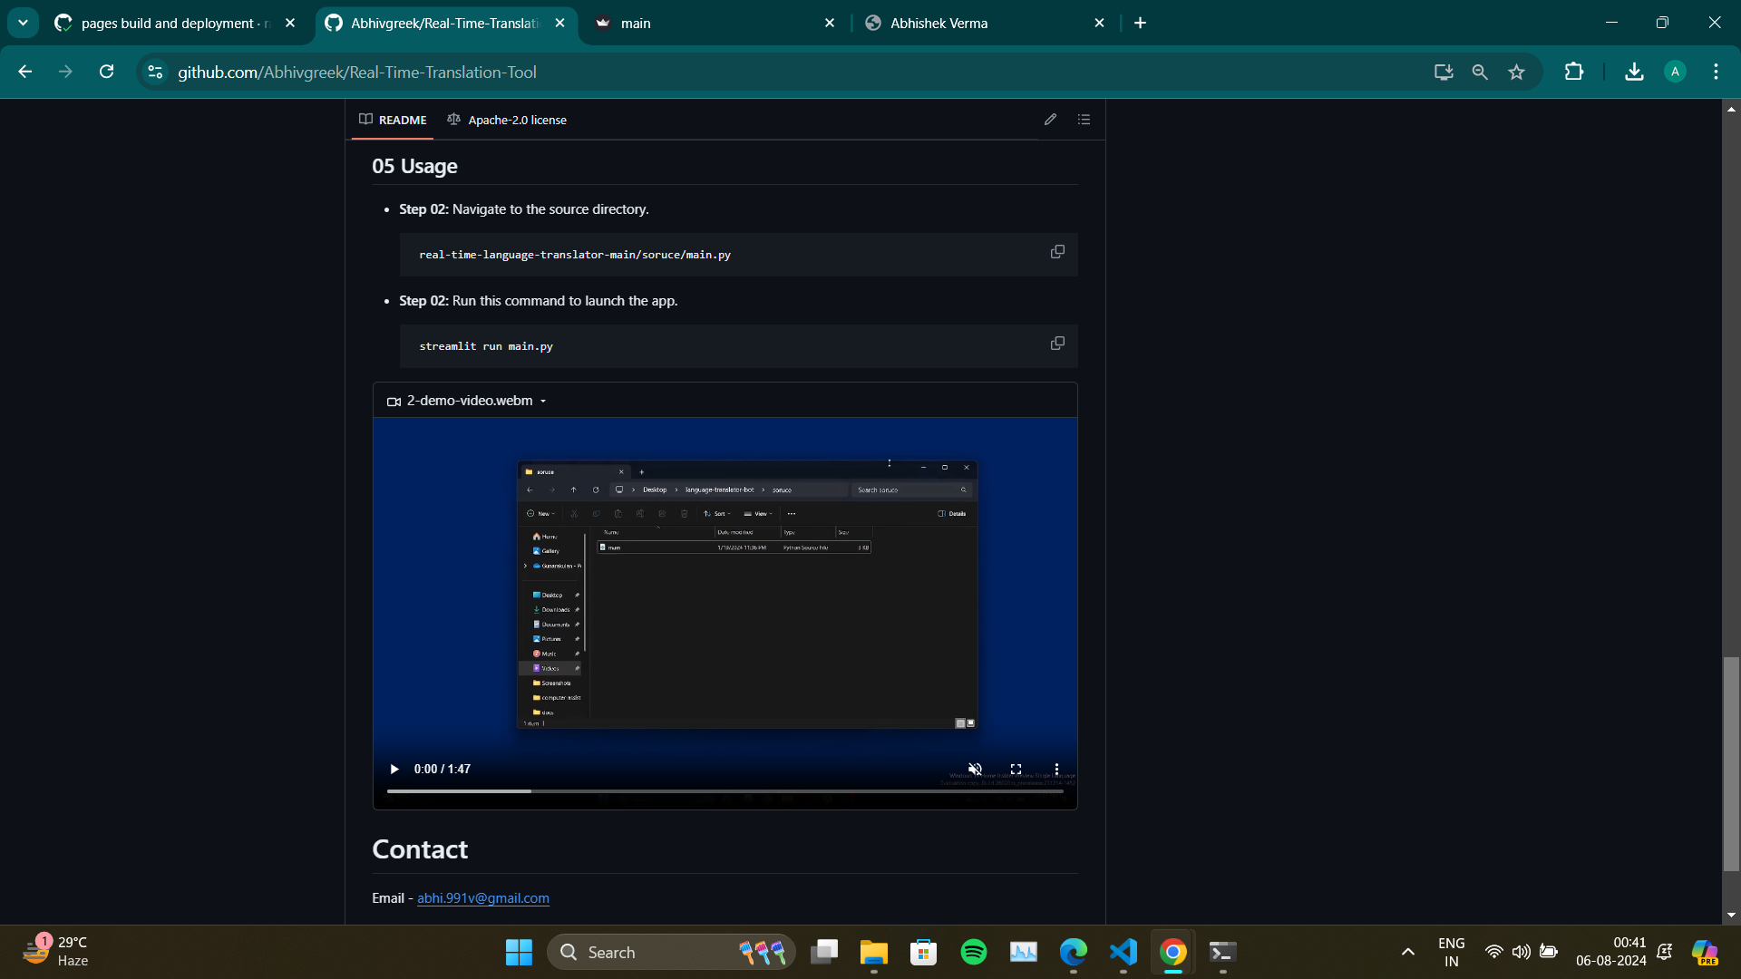Open the abhi.991v@gmail.com email link
This screenshot has height=979, width=1741.
(x=482, y=898)
